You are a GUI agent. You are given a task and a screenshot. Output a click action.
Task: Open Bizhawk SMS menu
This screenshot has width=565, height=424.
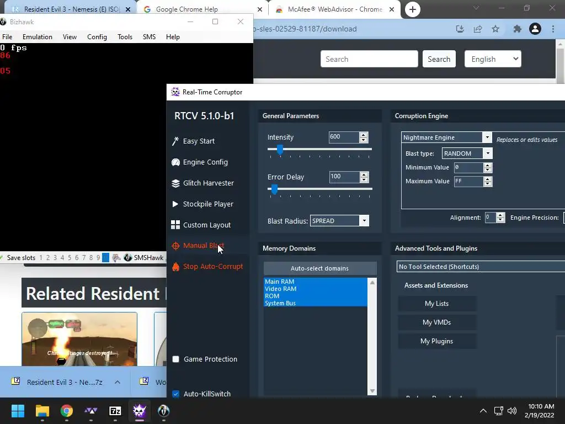149,37
